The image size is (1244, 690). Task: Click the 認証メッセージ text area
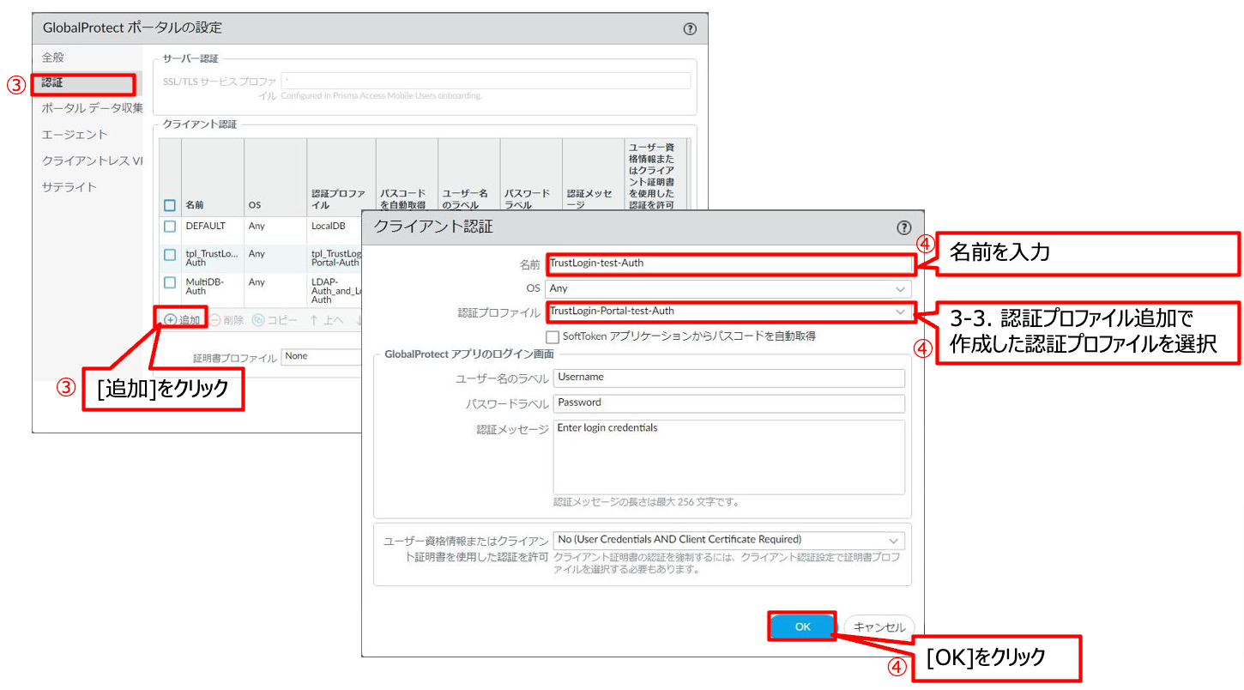coord(729,457)
